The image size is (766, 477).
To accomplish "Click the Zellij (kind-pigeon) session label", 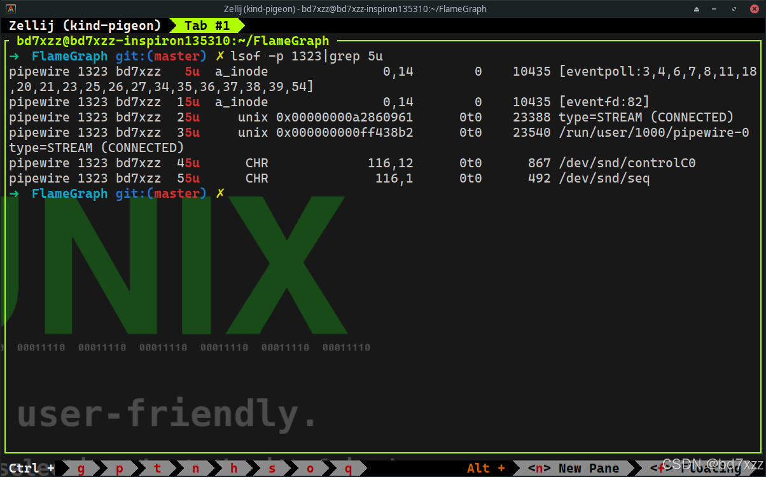I will tap(85, 26).
